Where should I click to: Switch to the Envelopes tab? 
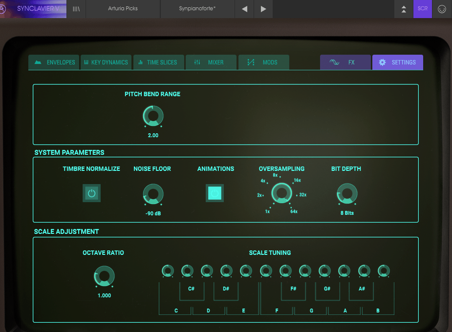pyautogui.click(x=54, y=62)
